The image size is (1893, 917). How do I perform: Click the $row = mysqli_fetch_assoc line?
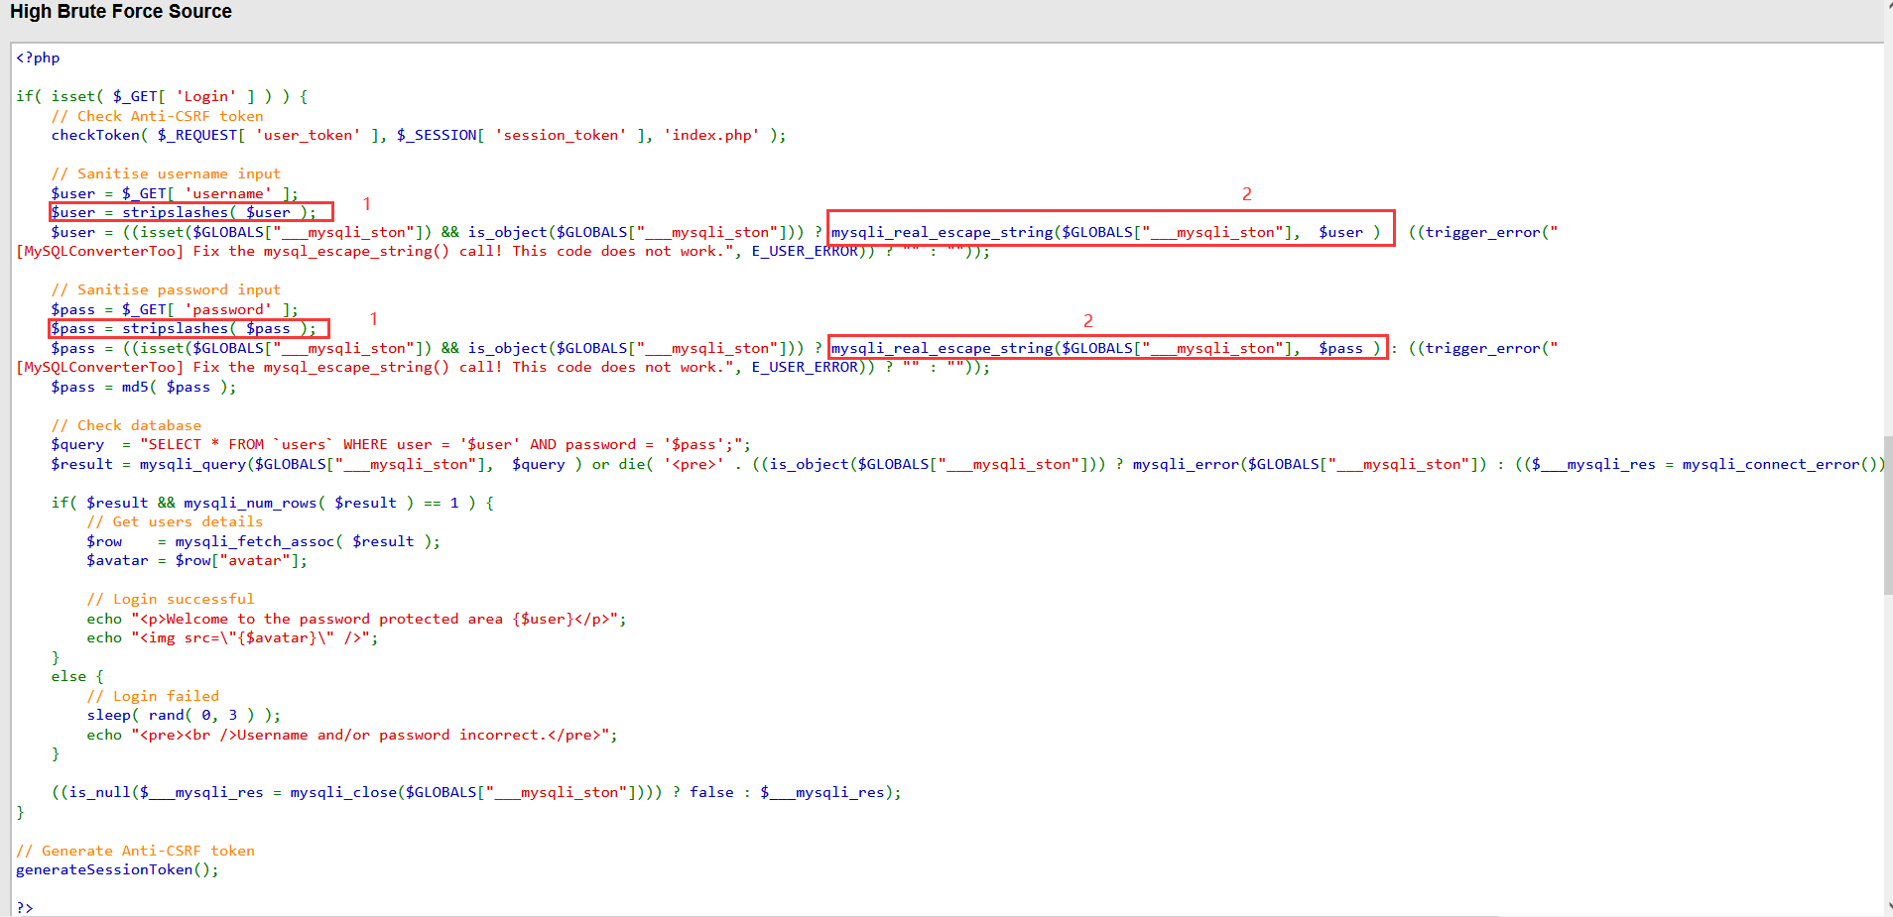tap(263, 541)
